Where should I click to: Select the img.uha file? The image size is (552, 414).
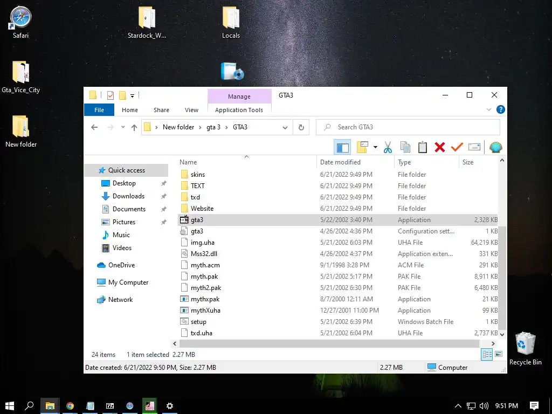click(x=338, y=243)
